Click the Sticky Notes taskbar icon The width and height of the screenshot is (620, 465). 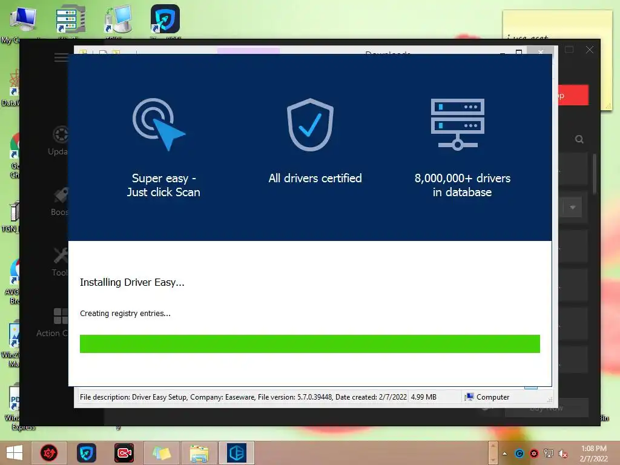[x=162, y=453]
